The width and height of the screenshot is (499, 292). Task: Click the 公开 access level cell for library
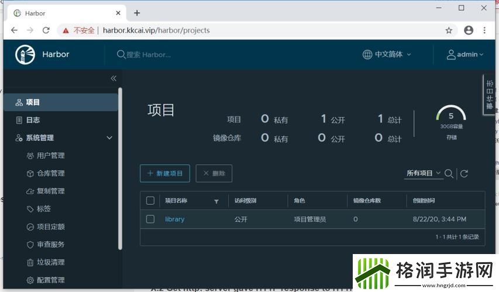coord(241,219)
